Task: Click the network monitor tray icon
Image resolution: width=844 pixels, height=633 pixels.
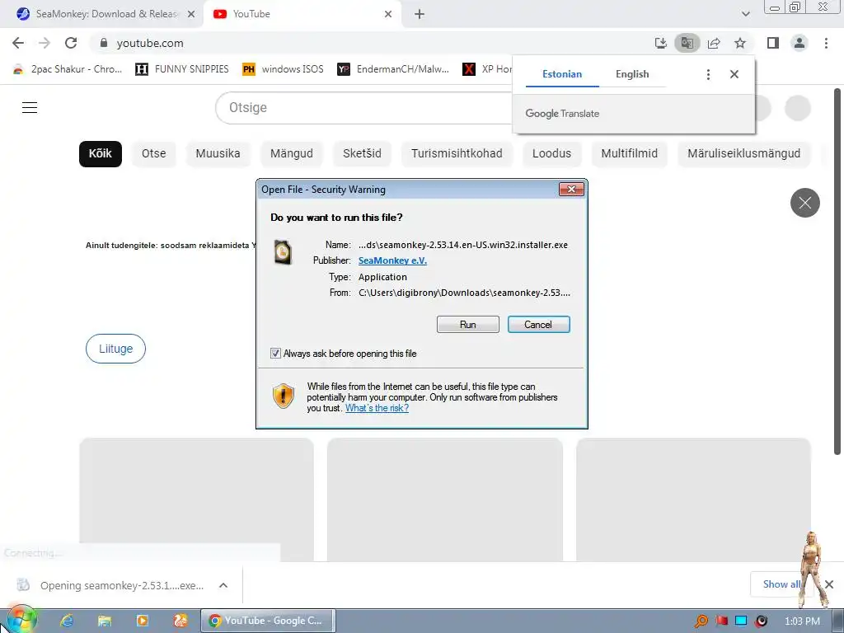Action: click(x=741, y=621)
